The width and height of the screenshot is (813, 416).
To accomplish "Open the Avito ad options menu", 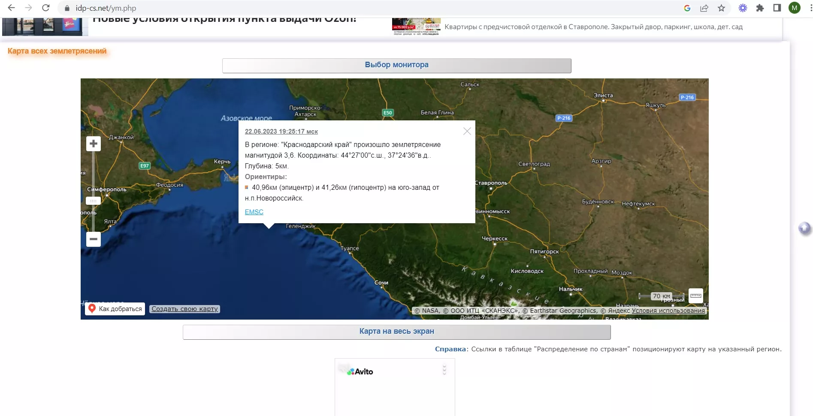I will tap(444, 370).
